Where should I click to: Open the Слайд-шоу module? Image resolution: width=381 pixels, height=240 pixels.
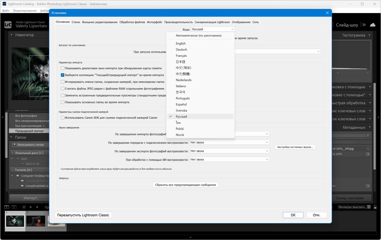(347, 25)
